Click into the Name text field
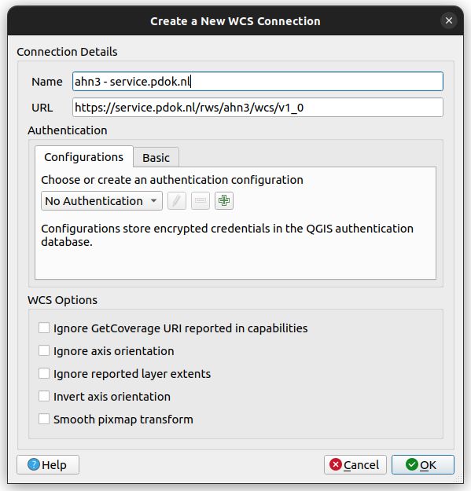The width and height of the screenshot is (471, 491). pos(258,82)
